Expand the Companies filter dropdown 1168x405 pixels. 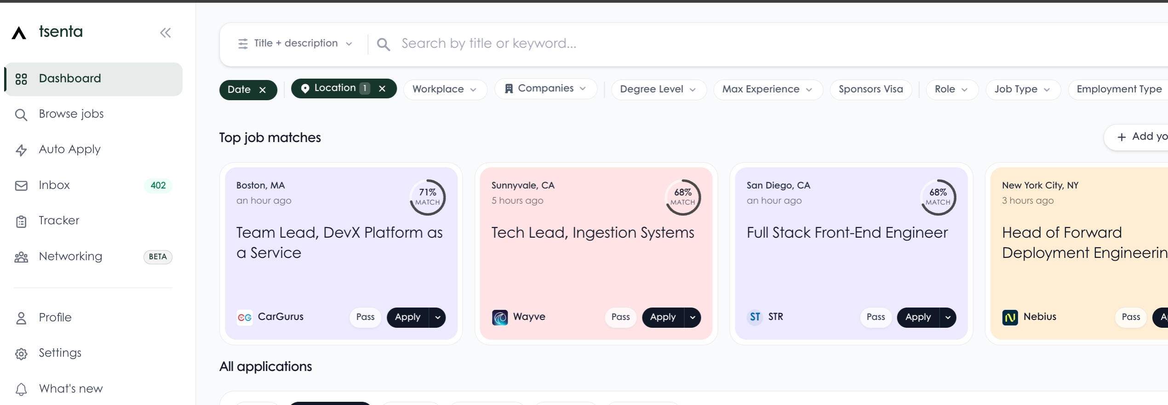coord(546,88)
